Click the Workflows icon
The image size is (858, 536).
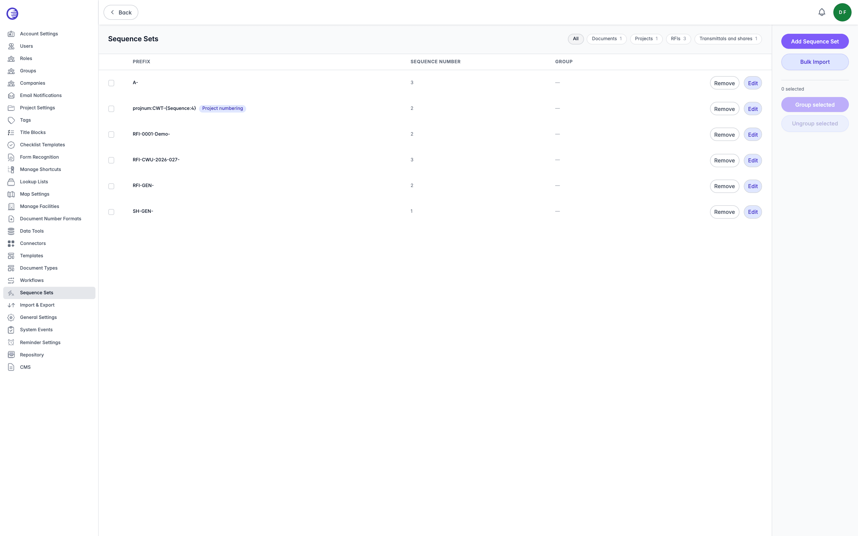pos(11,280)
